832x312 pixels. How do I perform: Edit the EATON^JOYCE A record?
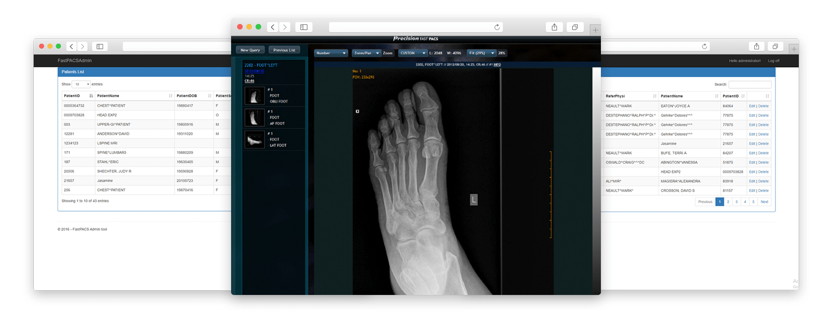pos(752,106)
